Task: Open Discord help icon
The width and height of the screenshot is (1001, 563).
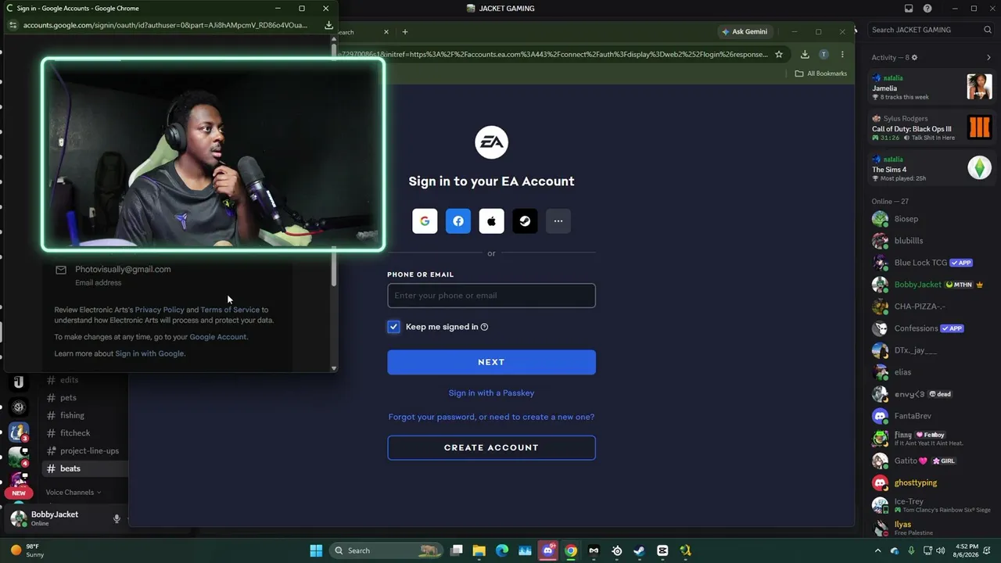Action: (x=927, y=9)
